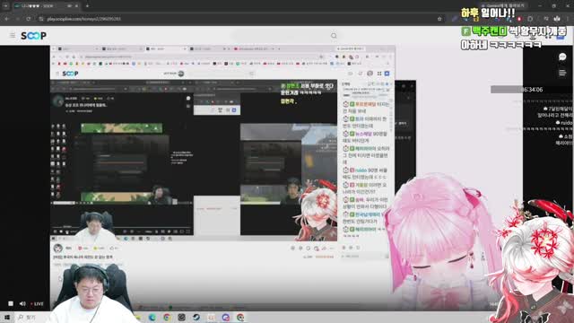Open the list icon below chat bubble
Image resolution: width=574 pixels, height=323 pixels.
click(x=562, y=73)
